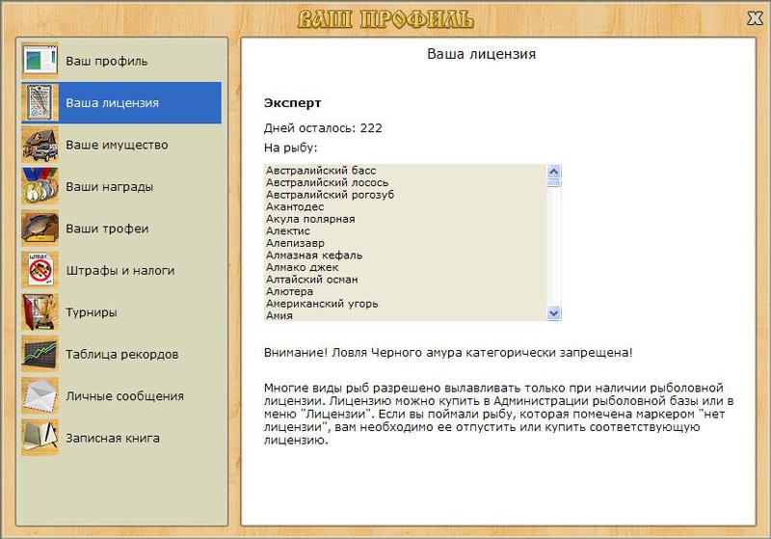This screenshot has height=539, width=771.
Task: Click the fines prohibition sign icon
Action: pos(40,270)
